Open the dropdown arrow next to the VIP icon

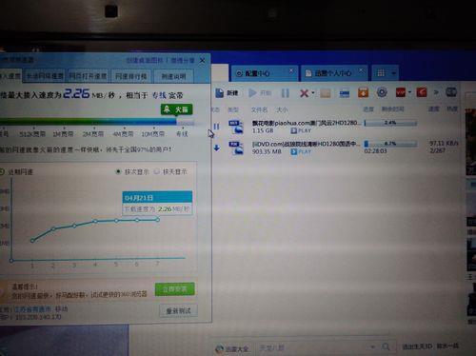[x=409, y=92]
